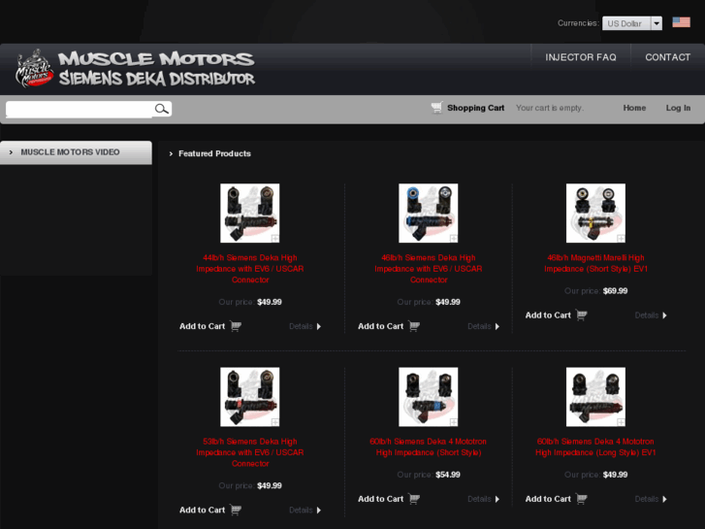Image resolution: width=705 pixels, height=529 pixels.
Task: Click cart icon for 53lb/h Siemens Deka
Action: (236, 510)
